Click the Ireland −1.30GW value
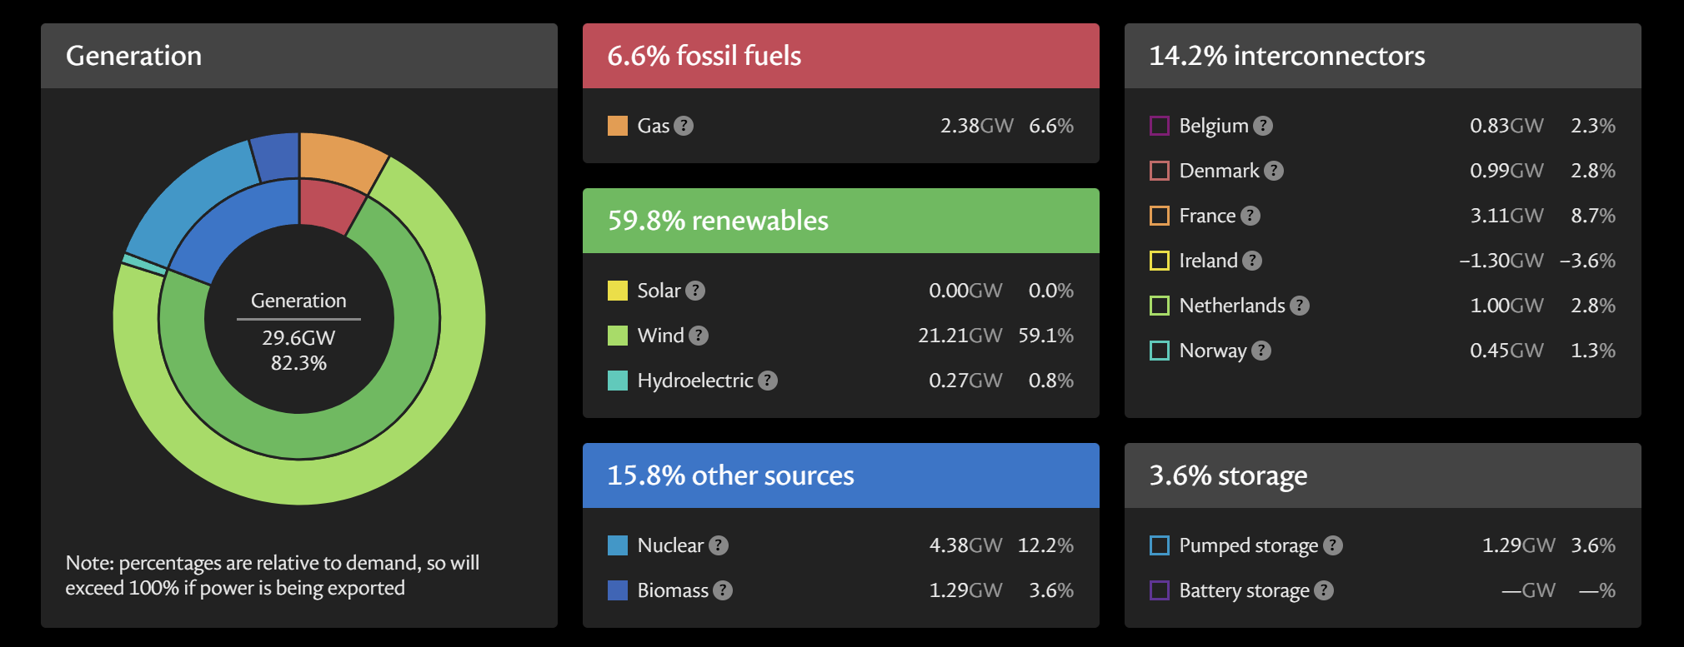1684x647 pixels. [1501, 261]
